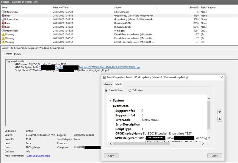The height and width of the screenshot is (163, 238).
Task: Click the SupportInfo1 field label
Action: pyautogui.click(x=125, y=111)
